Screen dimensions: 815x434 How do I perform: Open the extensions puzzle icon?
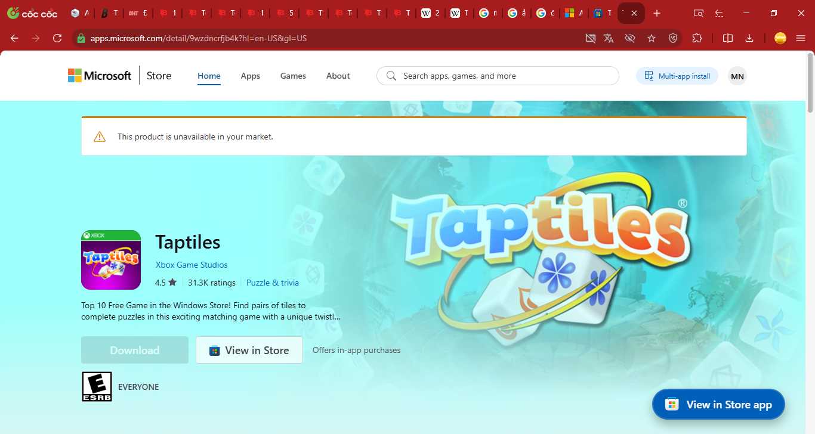[x=697, y=38]
